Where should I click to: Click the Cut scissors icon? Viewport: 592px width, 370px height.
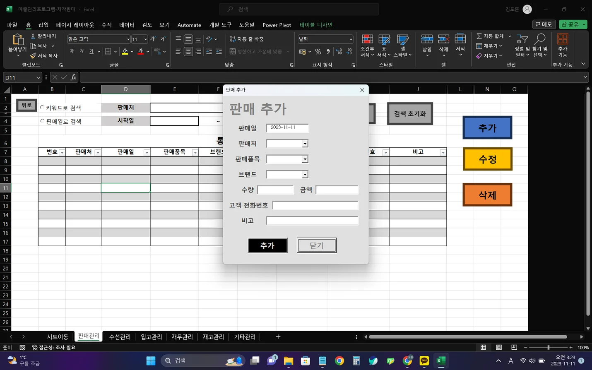[x=33, y=36]
